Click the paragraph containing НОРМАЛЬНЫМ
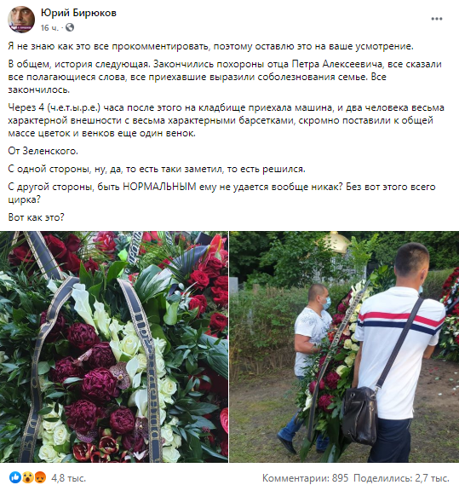The width and height of the screenshot is (459, 485). tap(221, 193)
